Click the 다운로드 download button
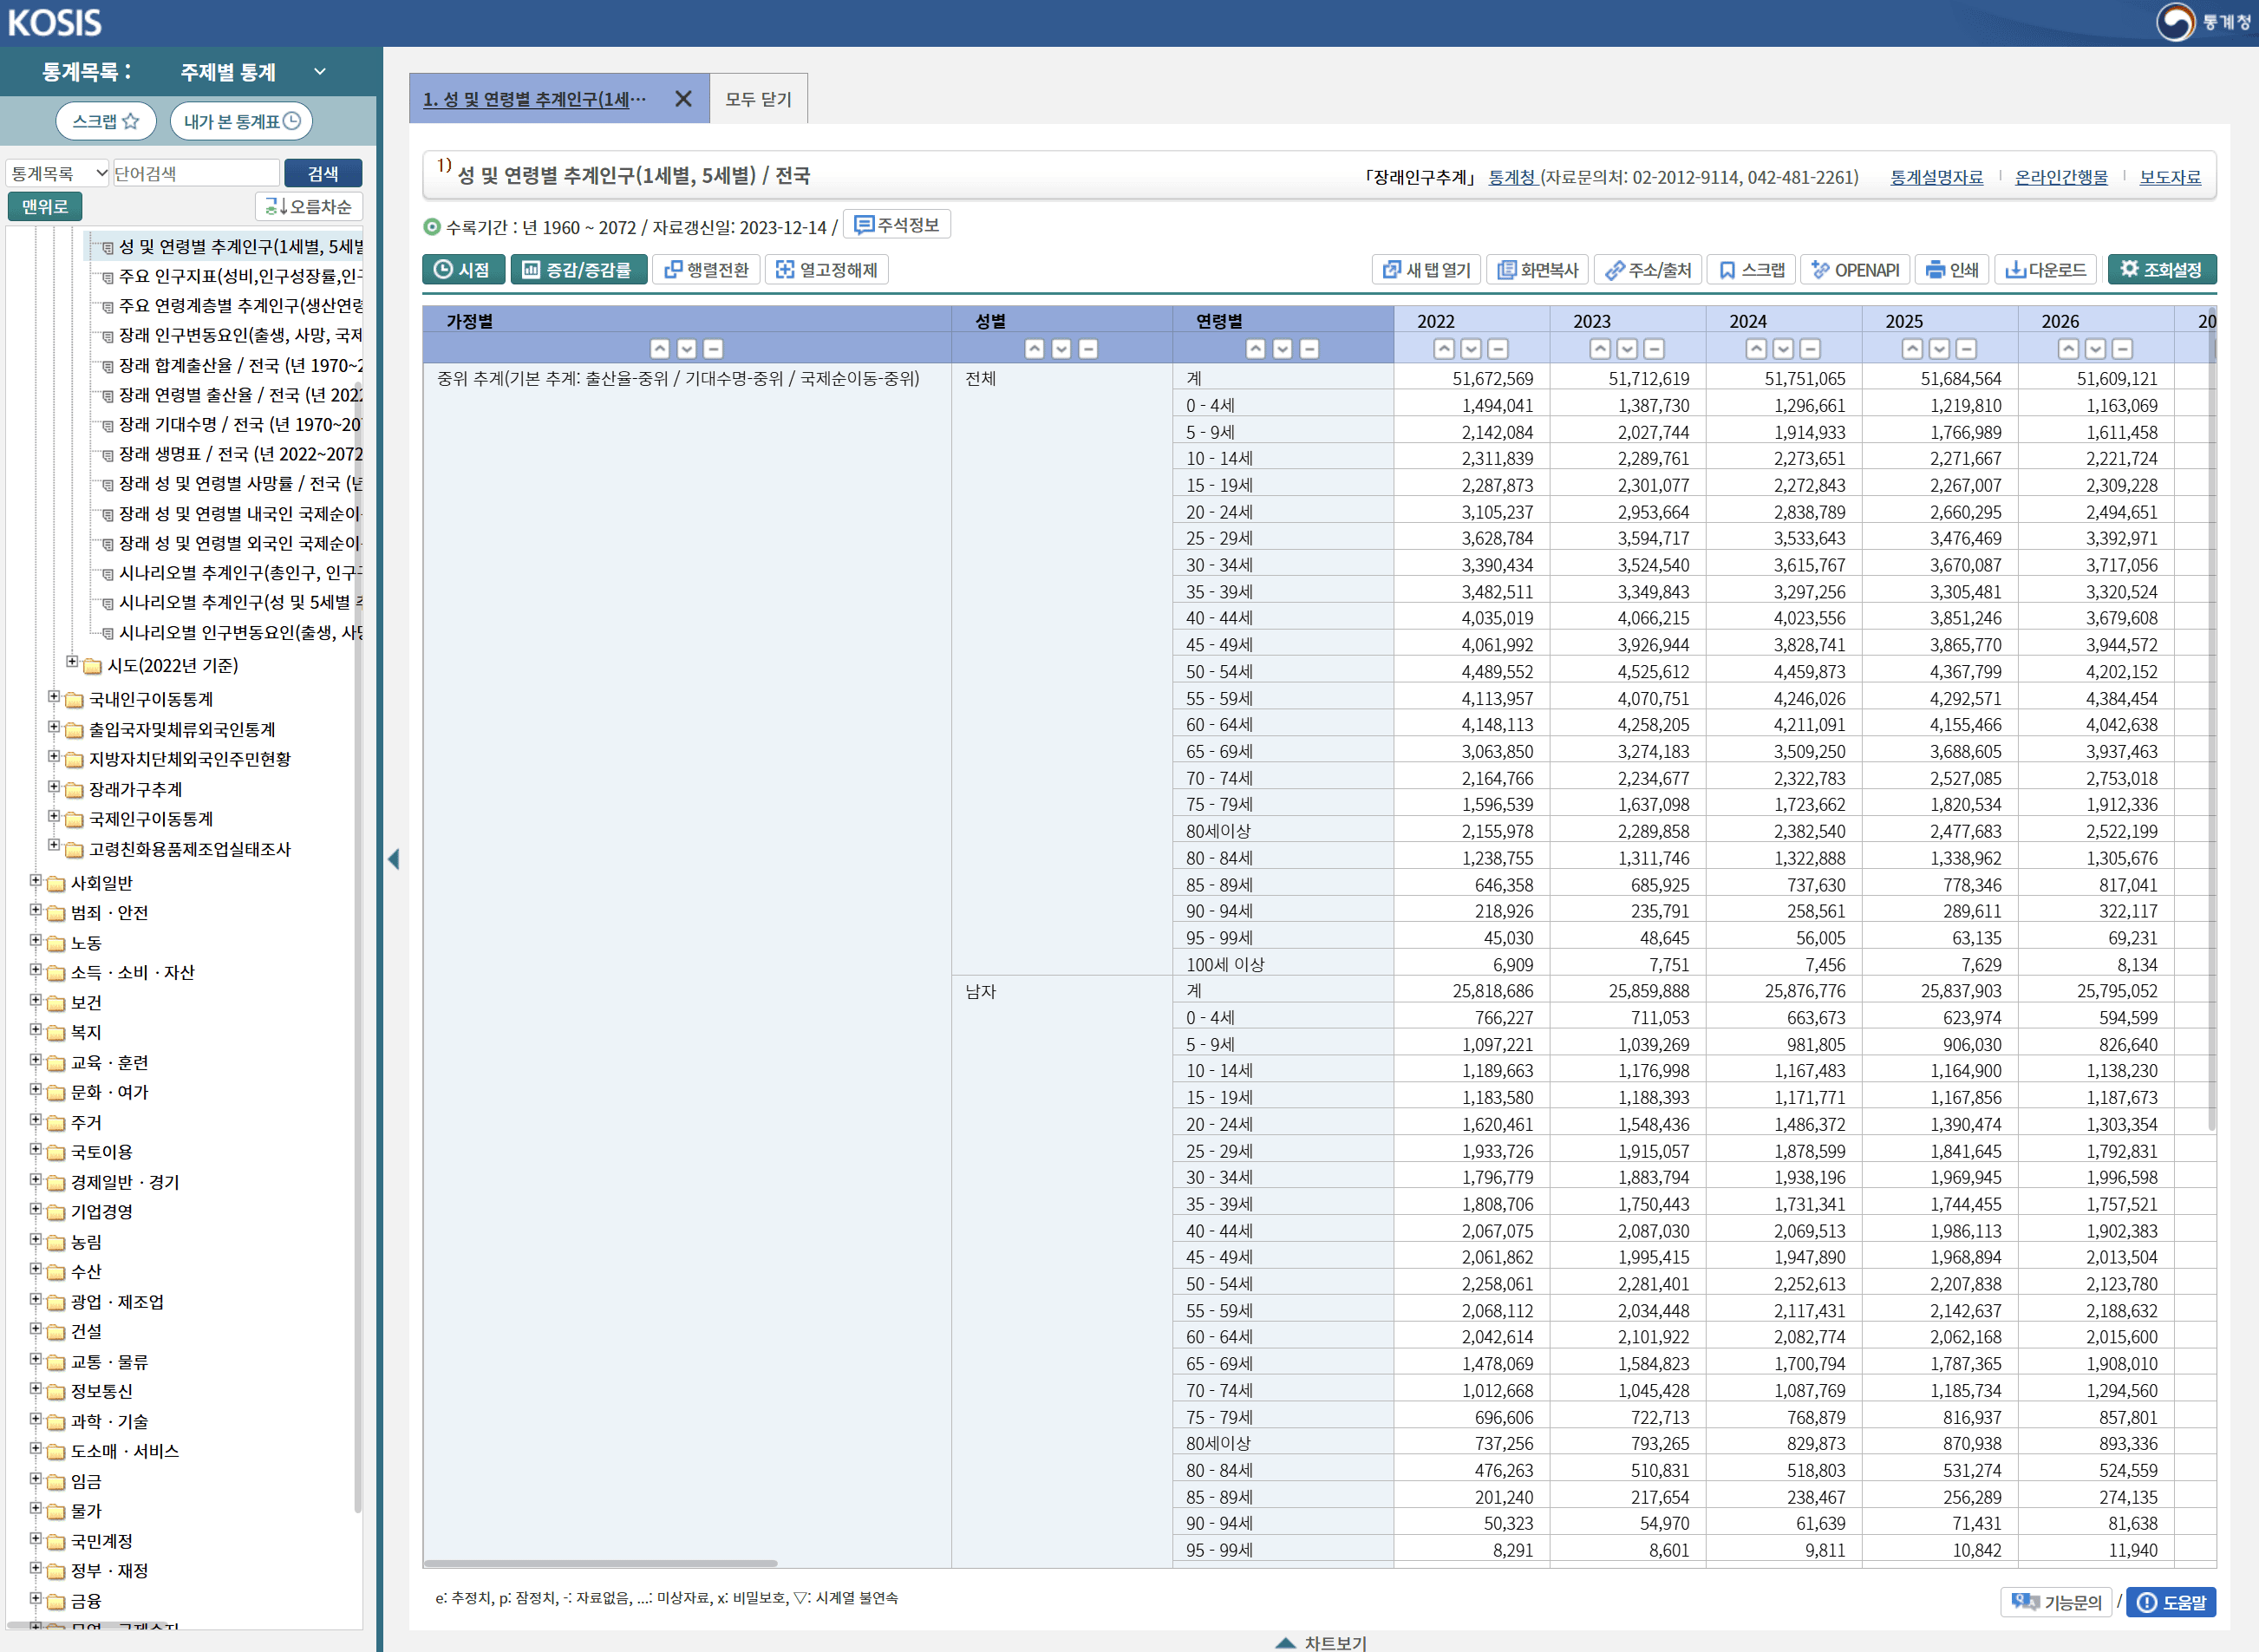The height and width of the screenshot is (1652, 2259). (2046, 270)
